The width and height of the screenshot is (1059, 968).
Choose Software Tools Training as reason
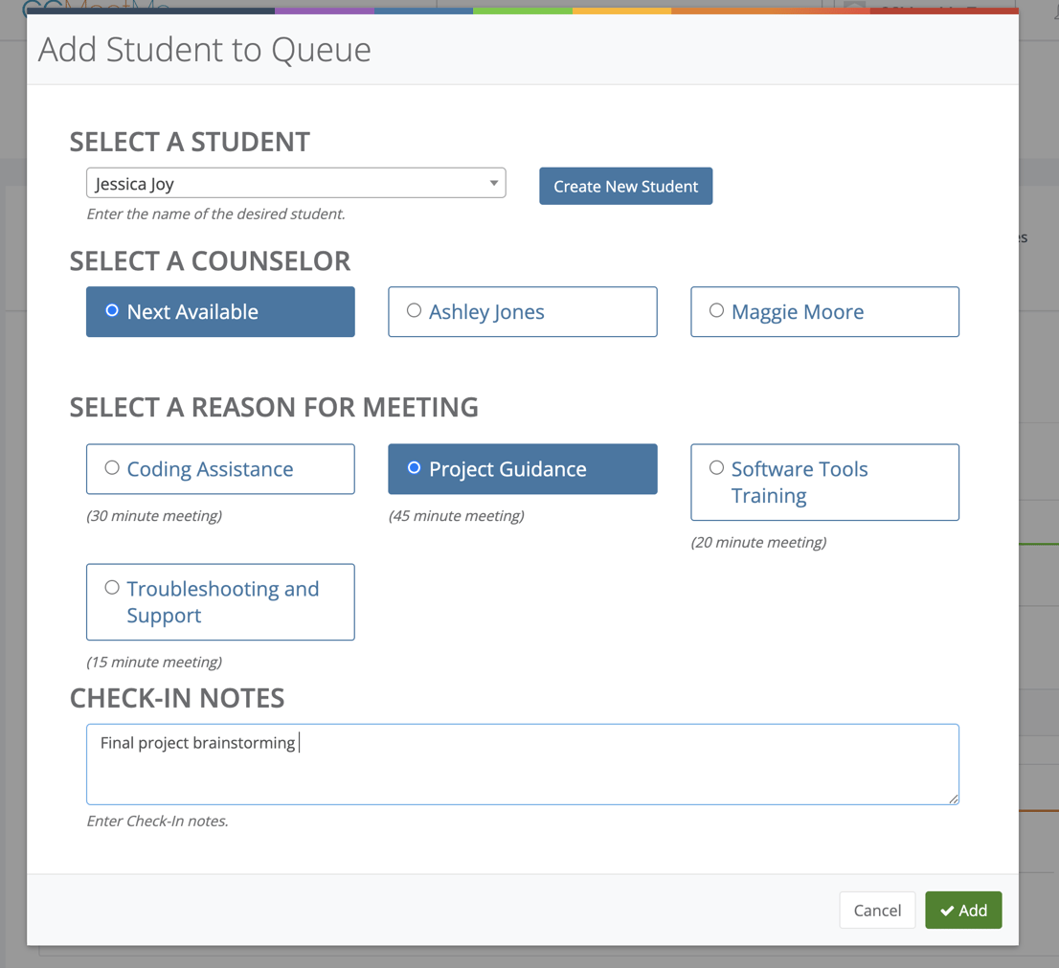coord(823,482)
